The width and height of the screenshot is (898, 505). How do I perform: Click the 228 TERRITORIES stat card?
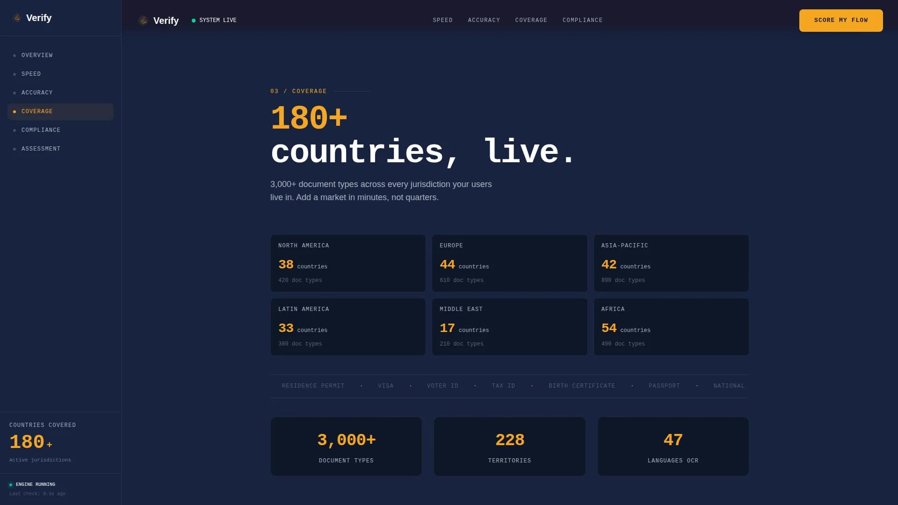point(509,446)
